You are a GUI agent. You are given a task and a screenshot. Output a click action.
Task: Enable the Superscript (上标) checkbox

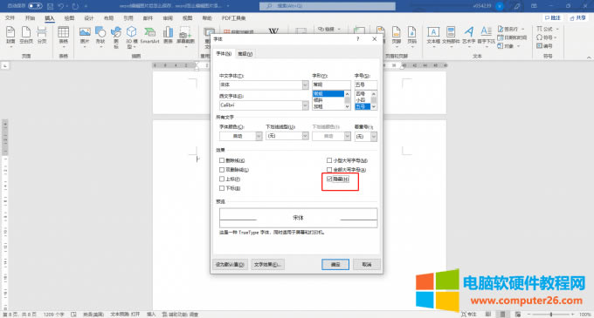[222, 179]
